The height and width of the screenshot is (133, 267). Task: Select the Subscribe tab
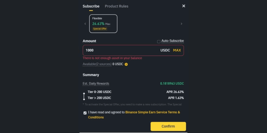point(91,6)
